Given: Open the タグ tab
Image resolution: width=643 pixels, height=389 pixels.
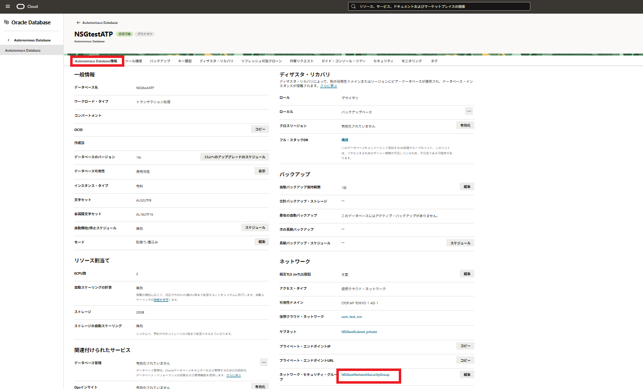Looking at the screenshot, I should (434, 61).
